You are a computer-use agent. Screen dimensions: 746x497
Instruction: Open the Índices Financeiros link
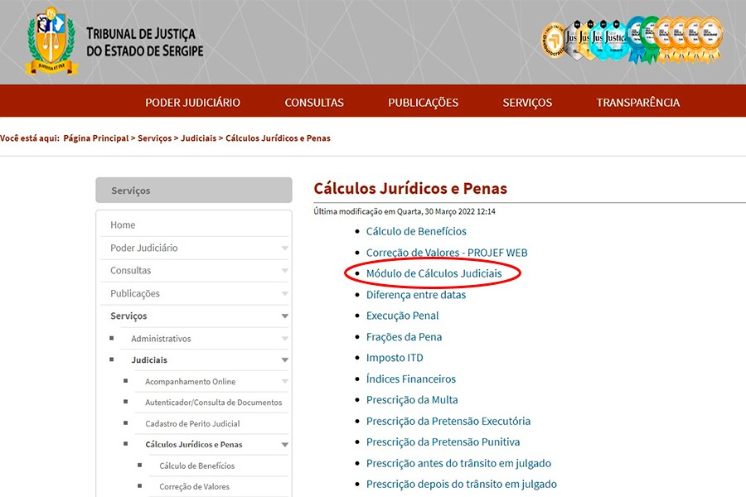(410, 379)
